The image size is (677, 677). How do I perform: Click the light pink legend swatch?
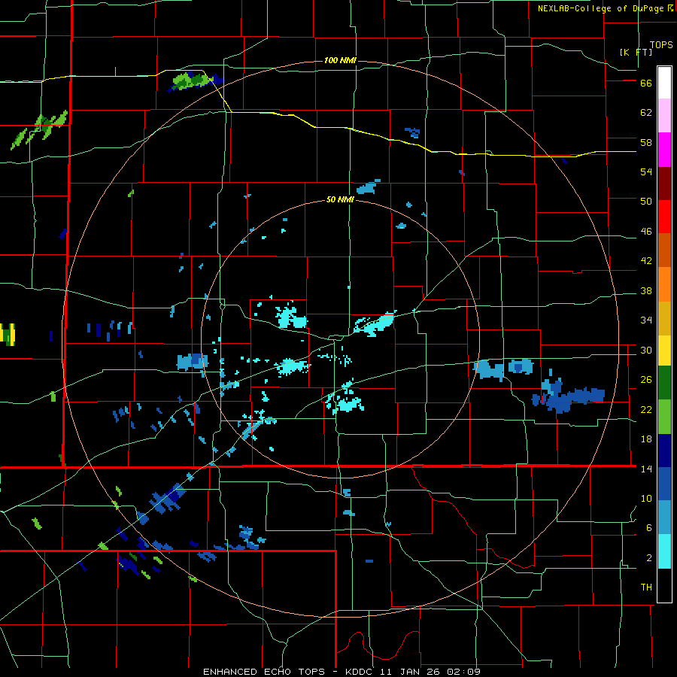pos(664,115)
